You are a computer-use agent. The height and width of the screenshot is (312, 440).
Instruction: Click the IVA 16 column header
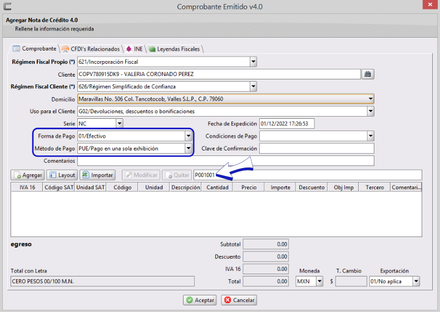point(27,188)
